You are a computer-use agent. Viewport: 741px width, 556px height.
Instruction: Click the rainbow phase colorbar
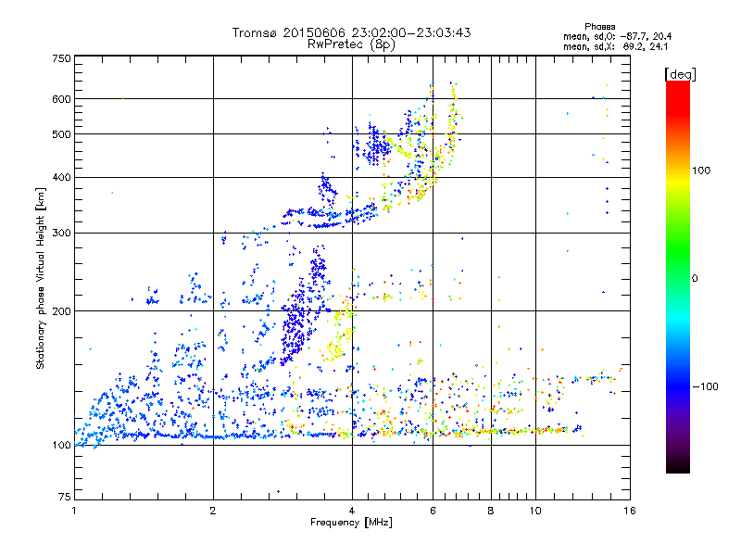pos(678,277)
